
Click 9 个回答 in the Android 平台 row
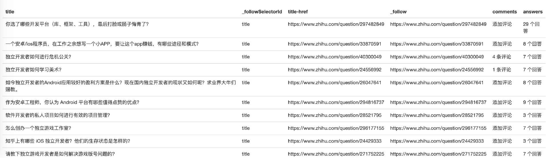[532, 102]
